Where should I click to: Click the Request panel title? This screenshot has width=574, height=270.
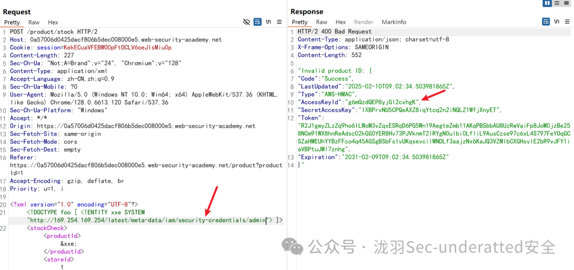point(17,12)
